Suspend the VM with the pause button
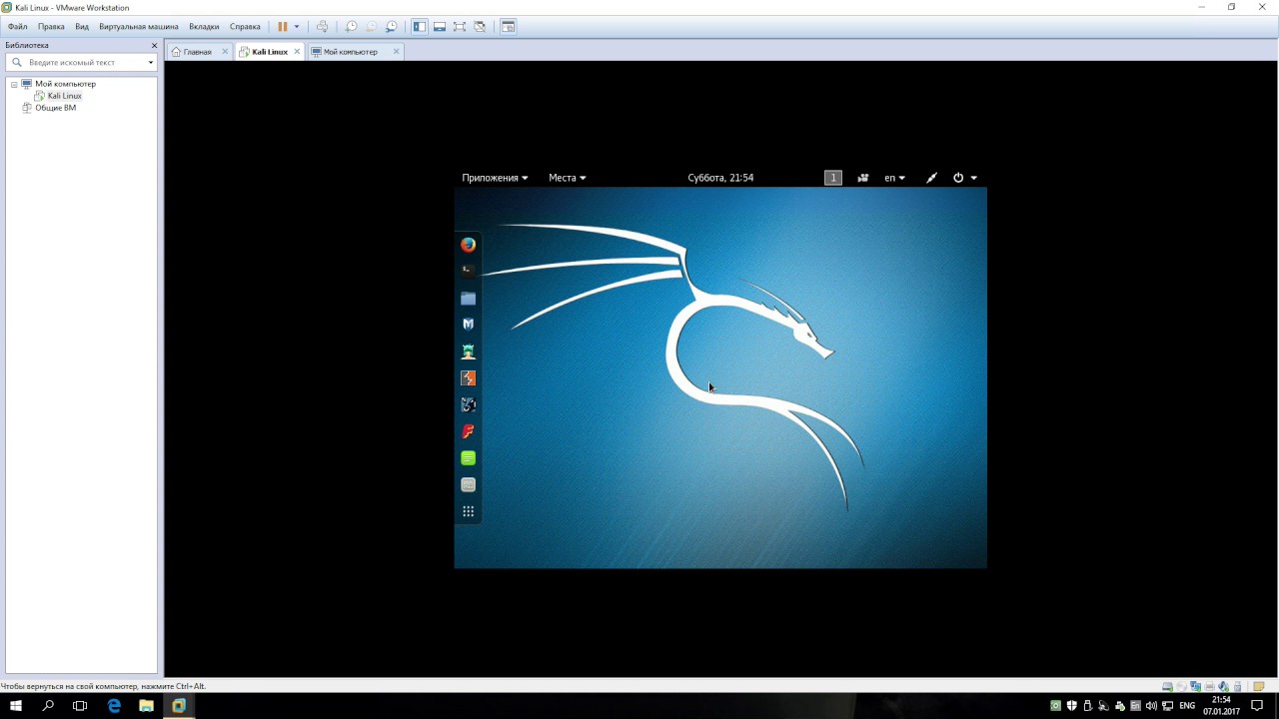Viewport: 1279px width, 719px height. click(283, 27)
